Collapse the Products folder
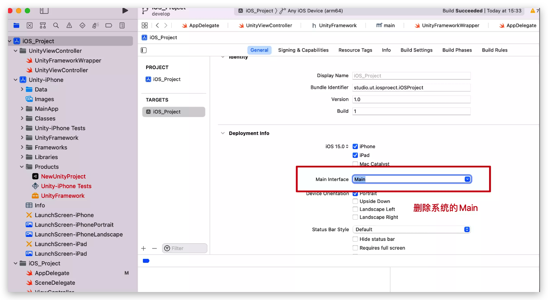548x300 pixels. click(22, 167)
